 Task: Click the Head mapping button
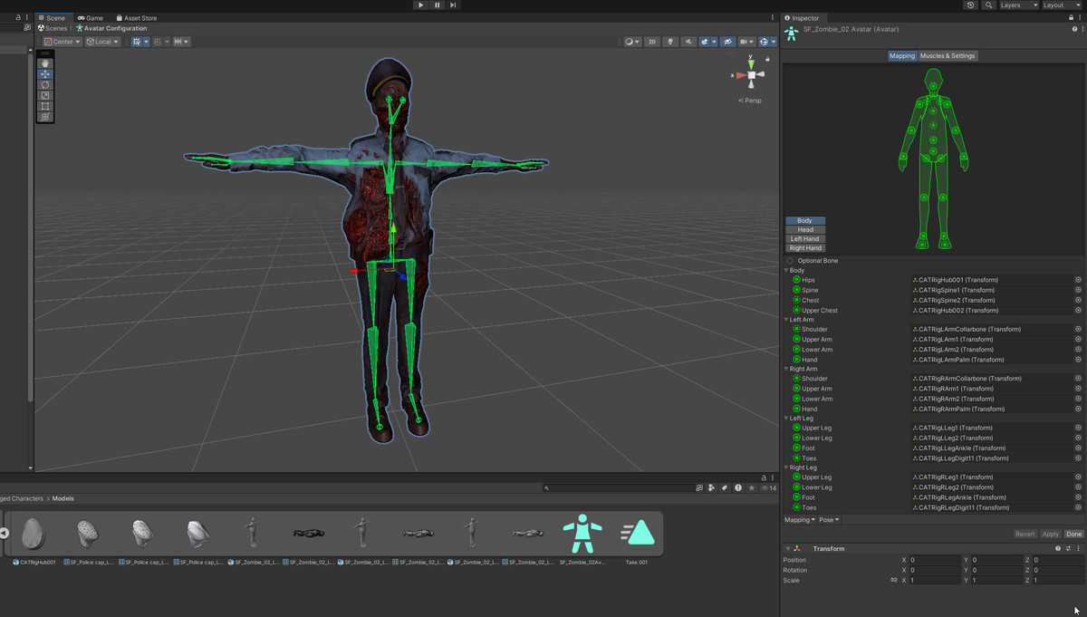805,230
